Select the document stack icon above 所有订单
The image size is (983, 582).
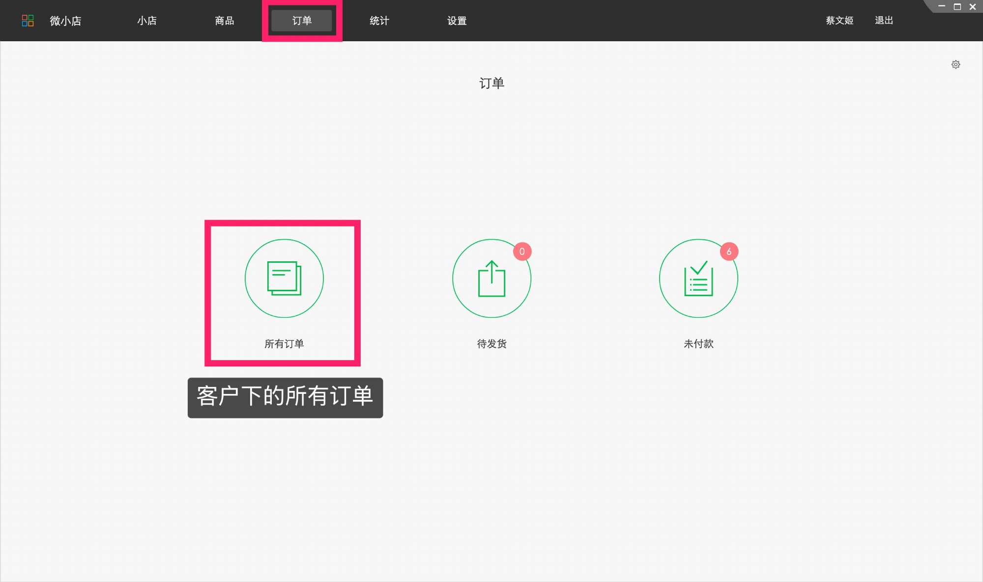coord(284,278)
